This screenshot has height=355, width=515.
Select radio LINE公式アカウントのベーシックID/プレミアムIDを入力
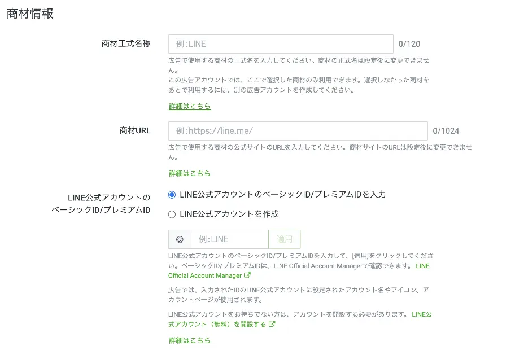(x=172, y=195)
